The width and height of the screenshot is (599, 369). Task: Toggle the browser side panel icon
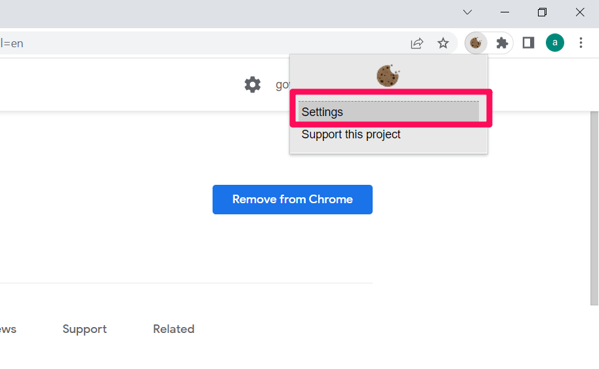point(528,43)
